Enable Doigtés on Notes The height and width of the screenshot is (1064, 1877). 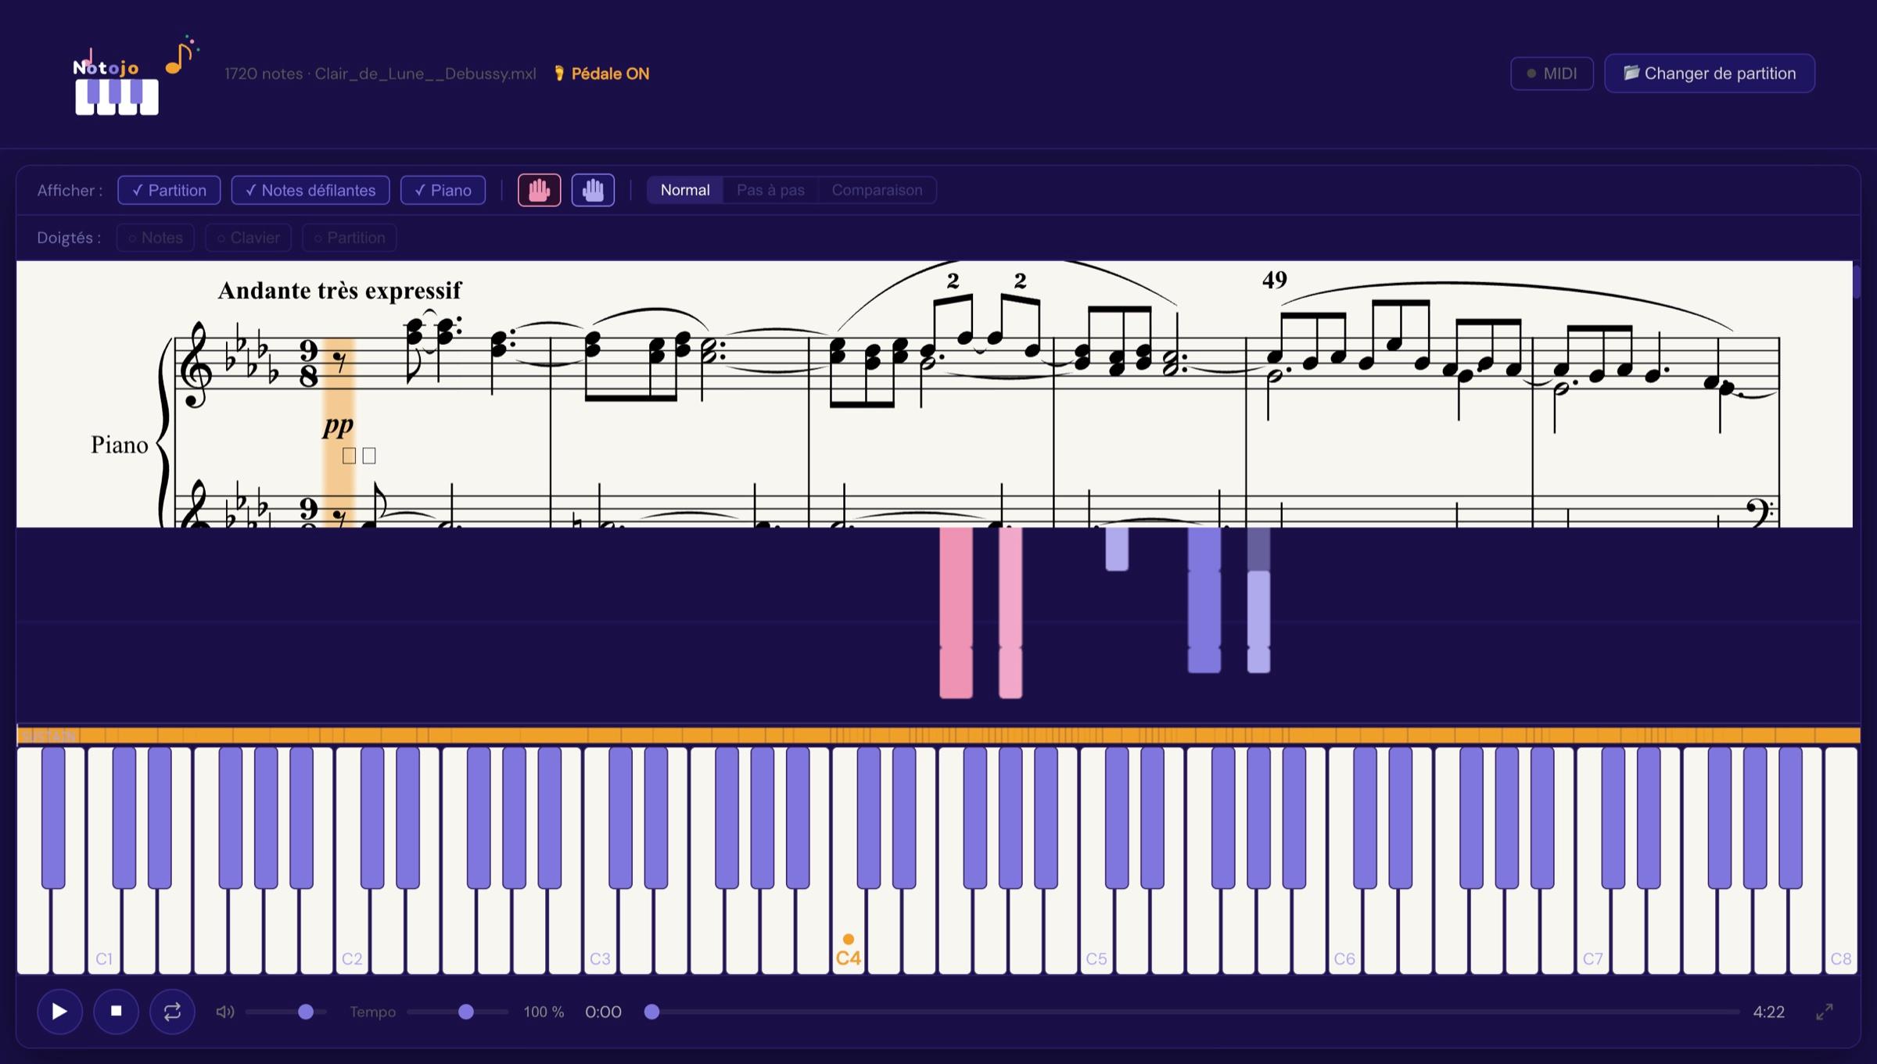(x=156, y=238)
